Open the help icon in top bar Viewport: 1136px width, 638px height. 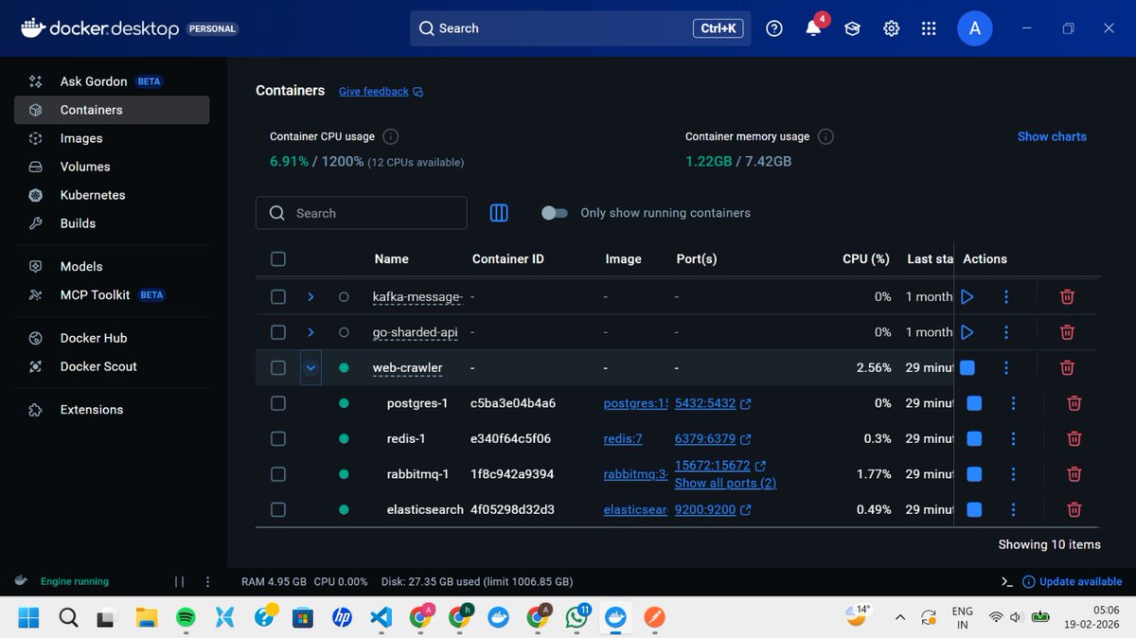pos(774,28)
